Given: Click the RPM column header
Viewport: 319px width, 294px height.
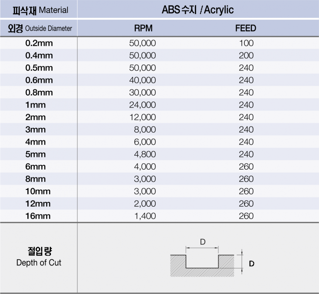Looking at the screenshot, I should pos(143,28).
